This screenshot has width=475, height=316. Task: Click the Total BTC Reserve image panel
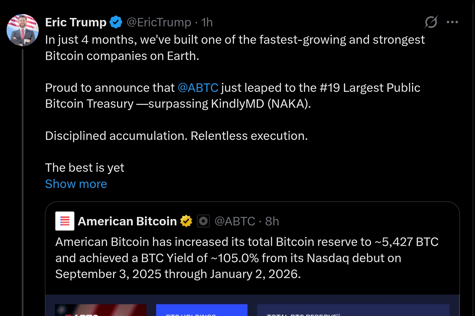pyautogui.click(x=353, y=310)
